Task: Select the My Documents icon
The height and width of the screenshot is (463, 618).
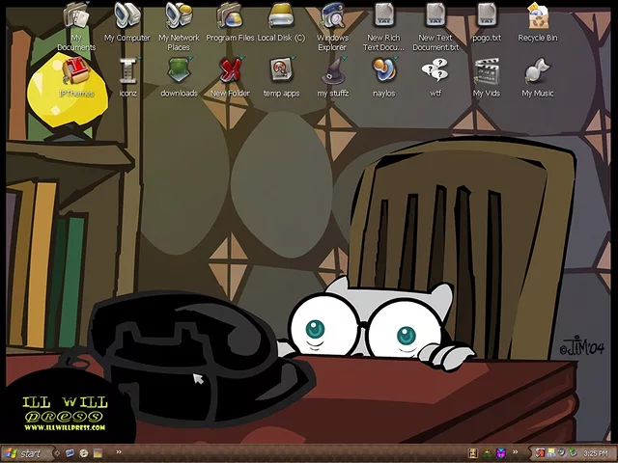Action: 76,16
